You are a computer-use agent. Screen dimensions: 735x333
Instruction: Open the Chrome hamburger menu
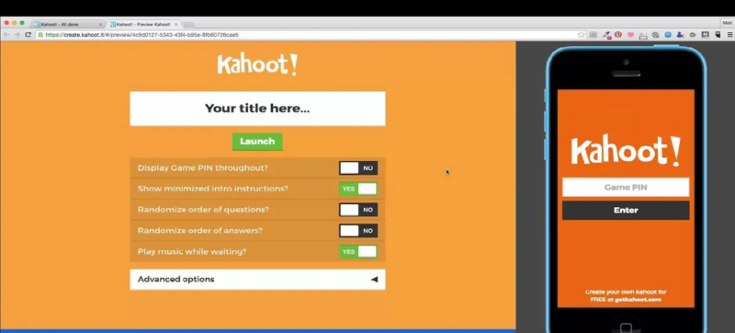(729, 35)
